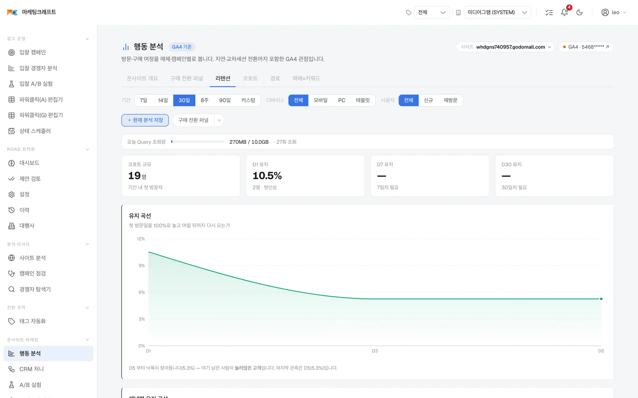Click the 대행사 building icon
The image size is (638, 398).
[11, 226]
